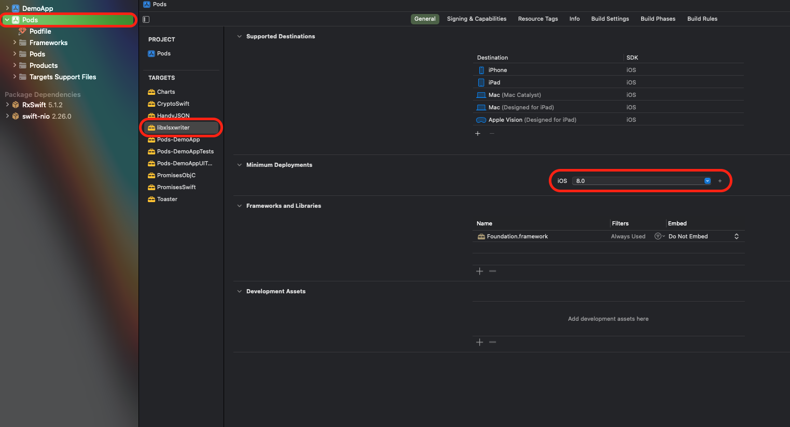Click the swift-nio package icon

point(16,116)
